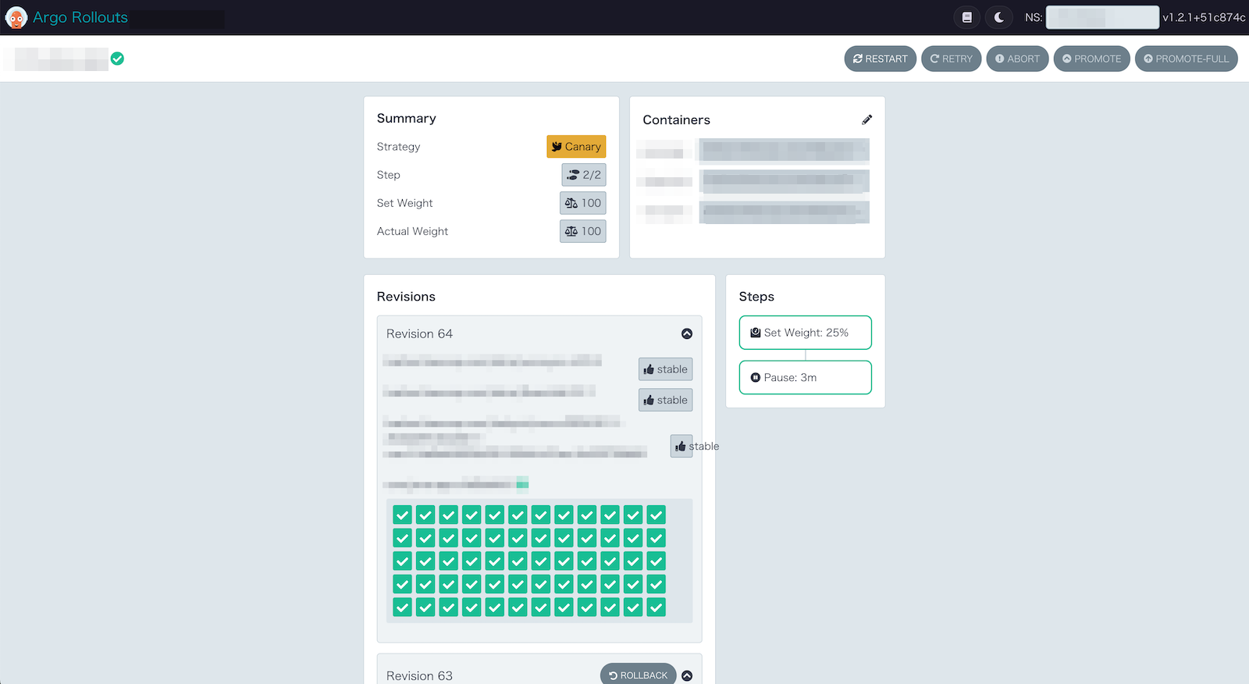Open the documentation book icon
The image size is (1249, 684).
[x=966, y=17]
